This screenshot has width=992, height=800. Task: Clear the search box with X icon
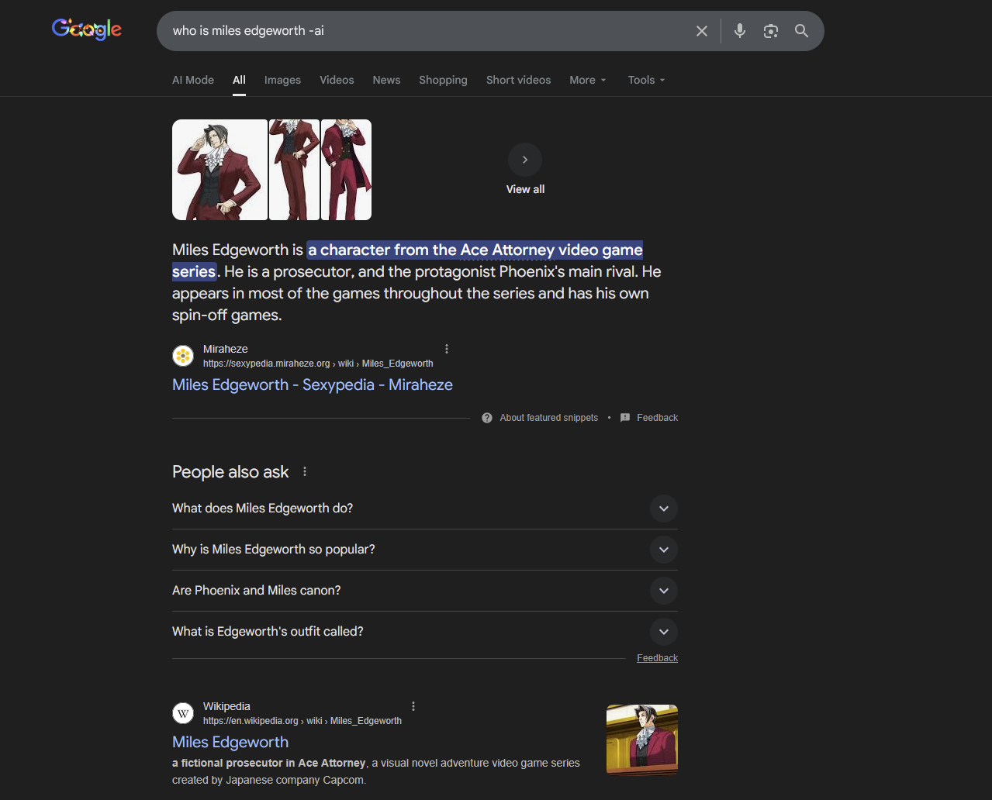point(702,31)
